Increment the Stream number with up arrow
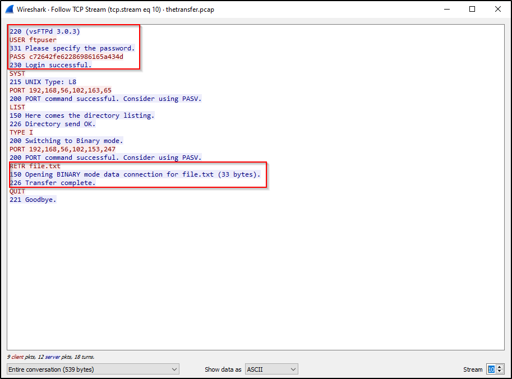The height and width of the screenshot is (379, 512). coord(500,367)
